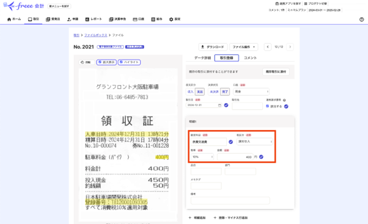Expand the ファイル操作 dropdown
The height and width of the screenshot is (224, 368).
(244, 47)
